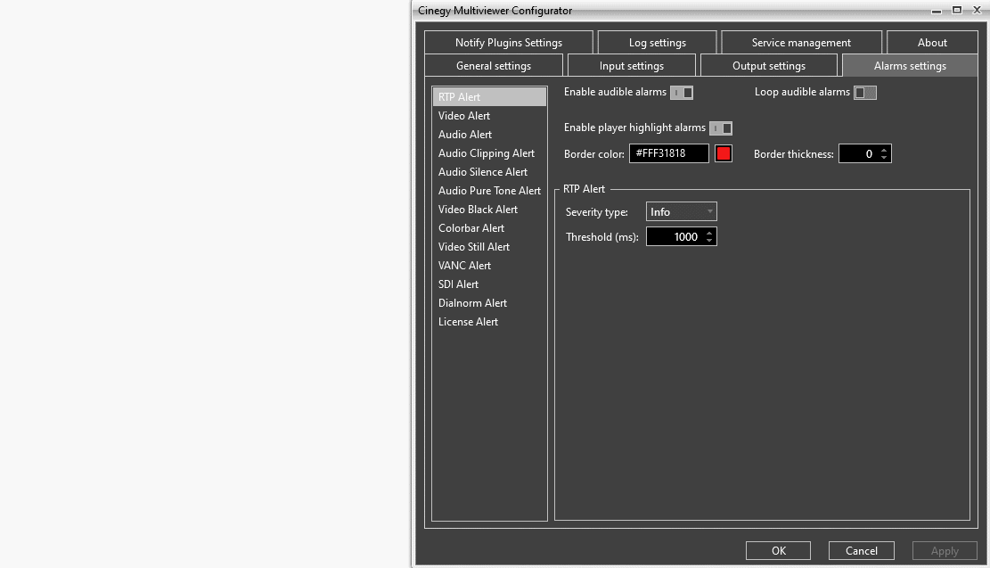990x568 pixels.
Task: Select RTP Alert in the alert list
Action: (489, 96)
